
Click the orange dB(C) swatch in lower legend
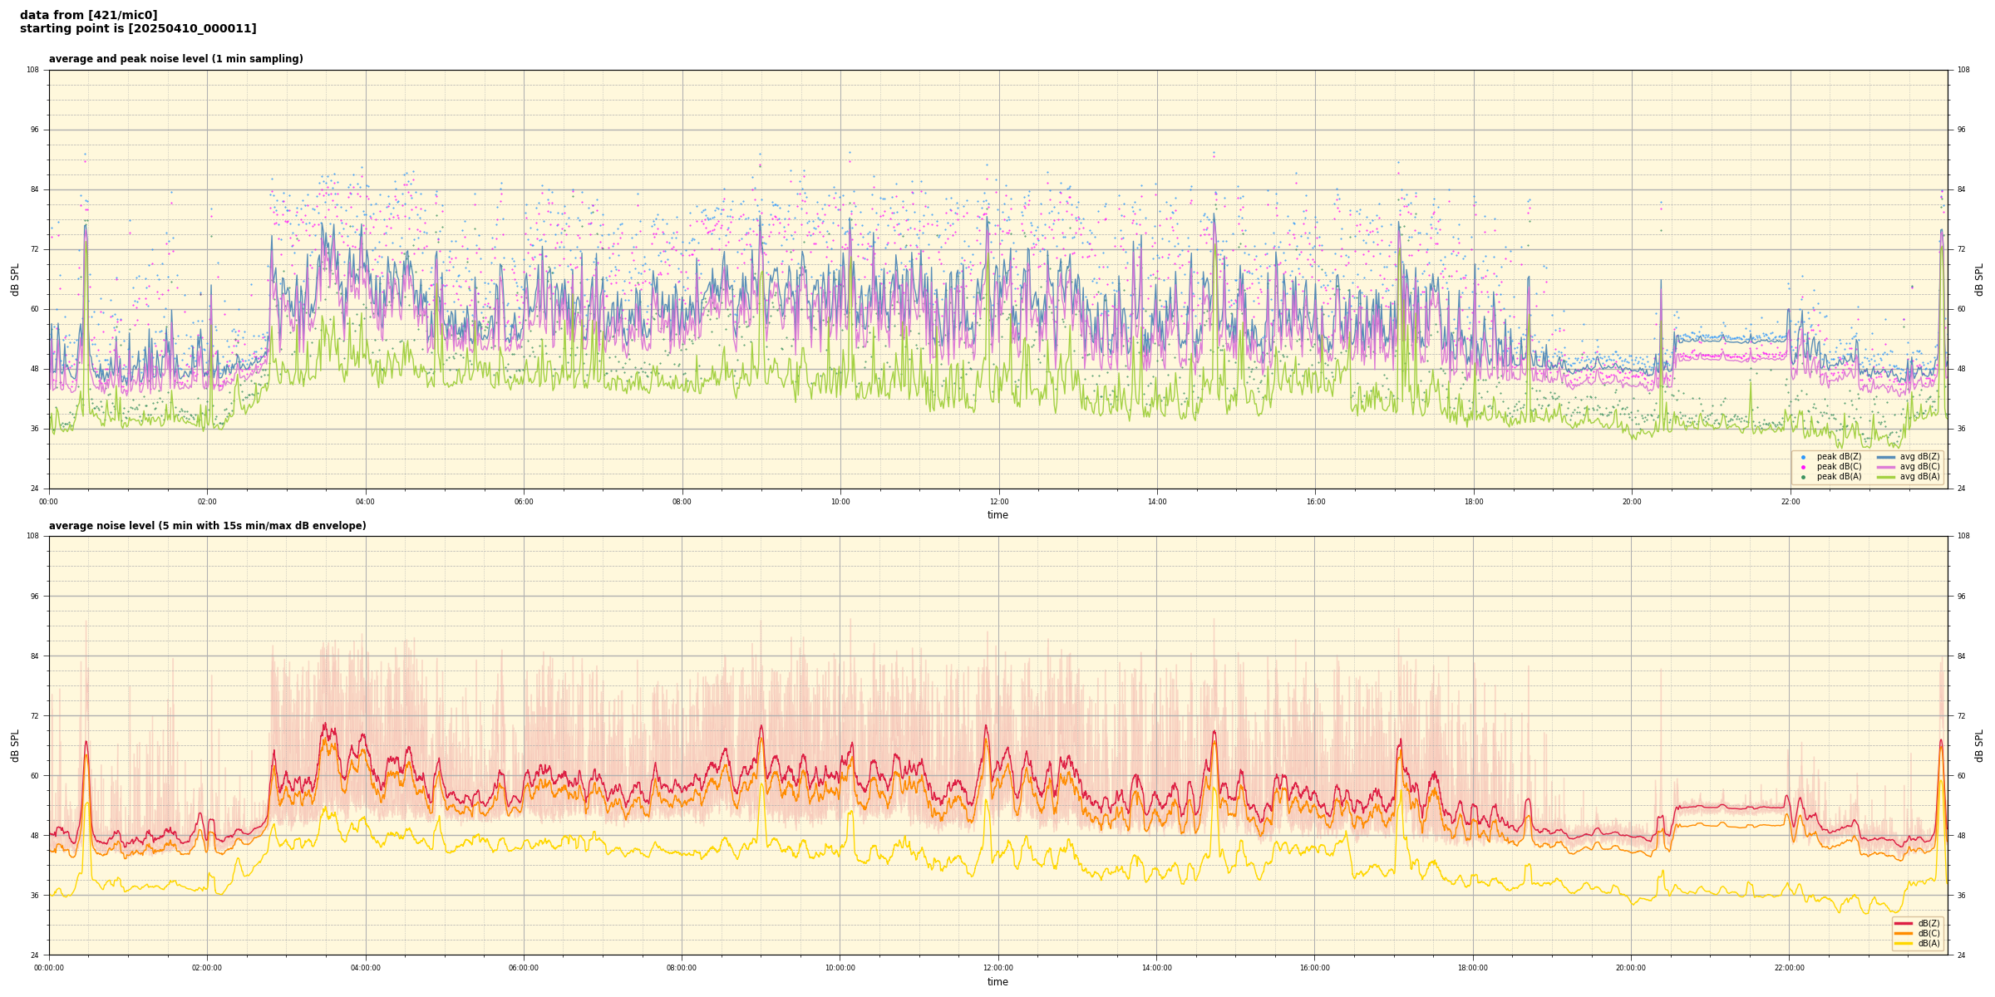(1904, 933)
